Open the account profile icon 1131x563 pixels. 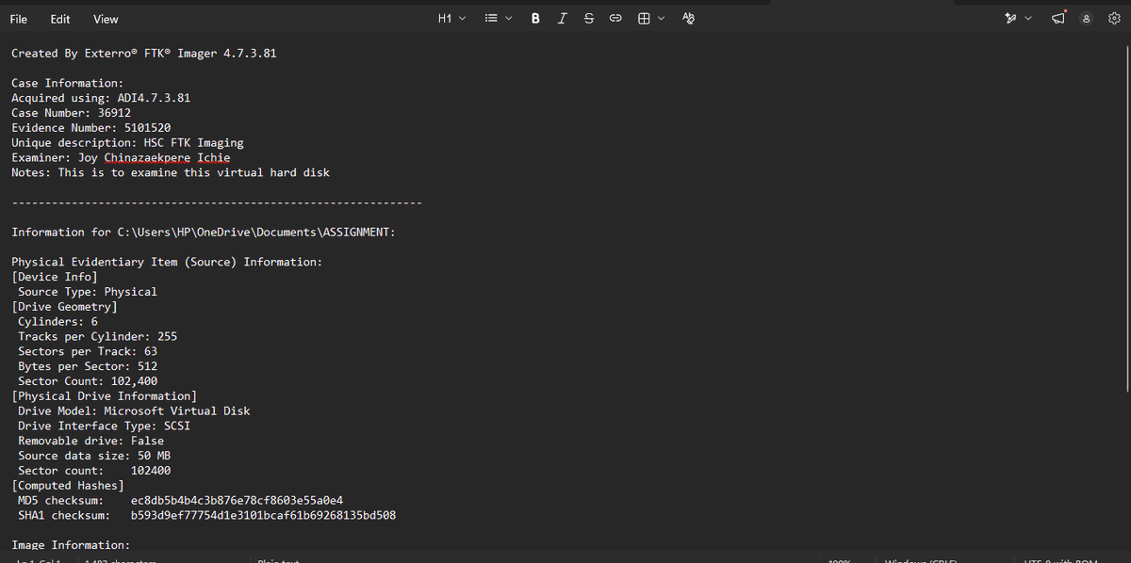point(1087,19)
